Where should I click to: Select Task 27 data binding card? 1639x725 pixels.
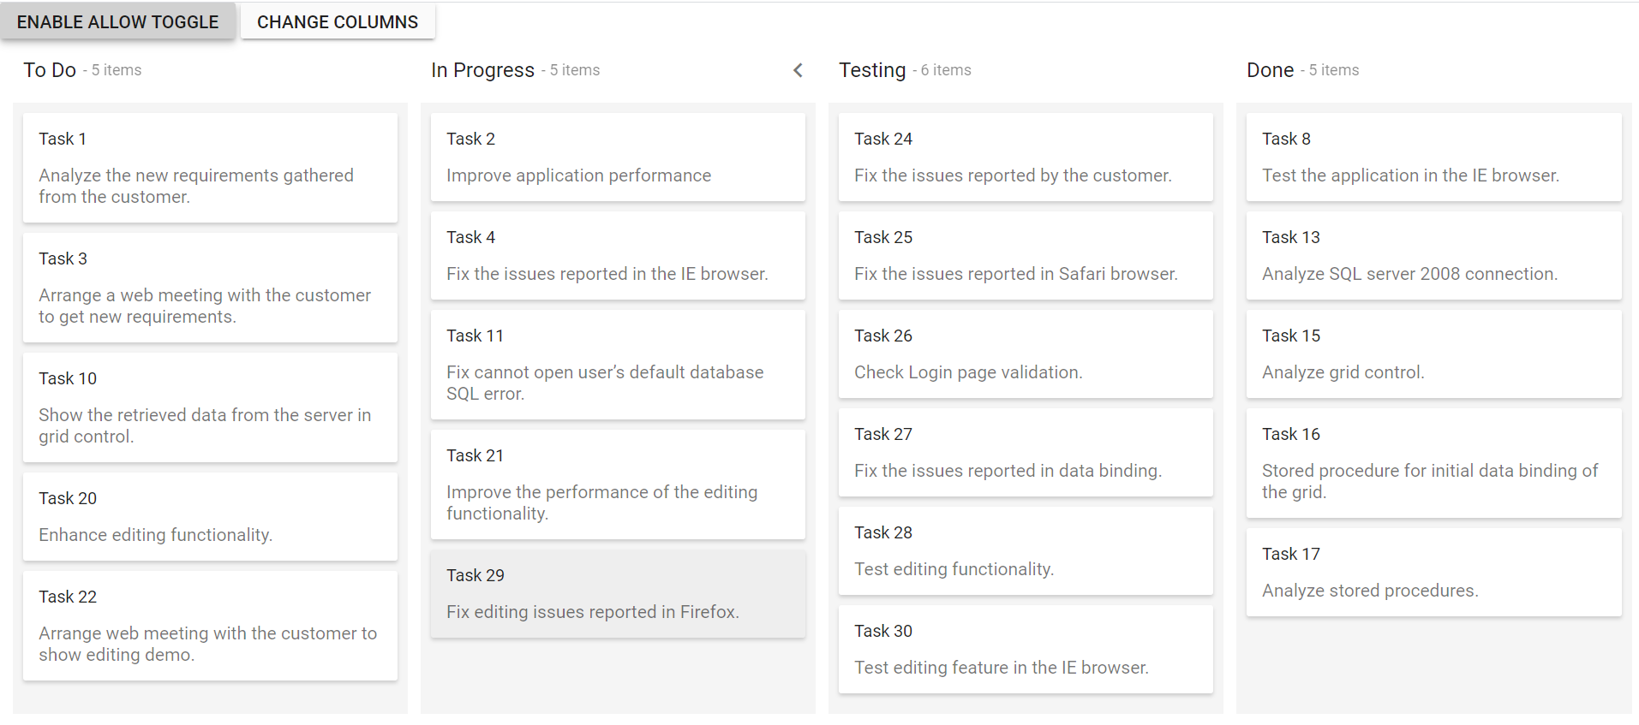tap(1025, 452)
